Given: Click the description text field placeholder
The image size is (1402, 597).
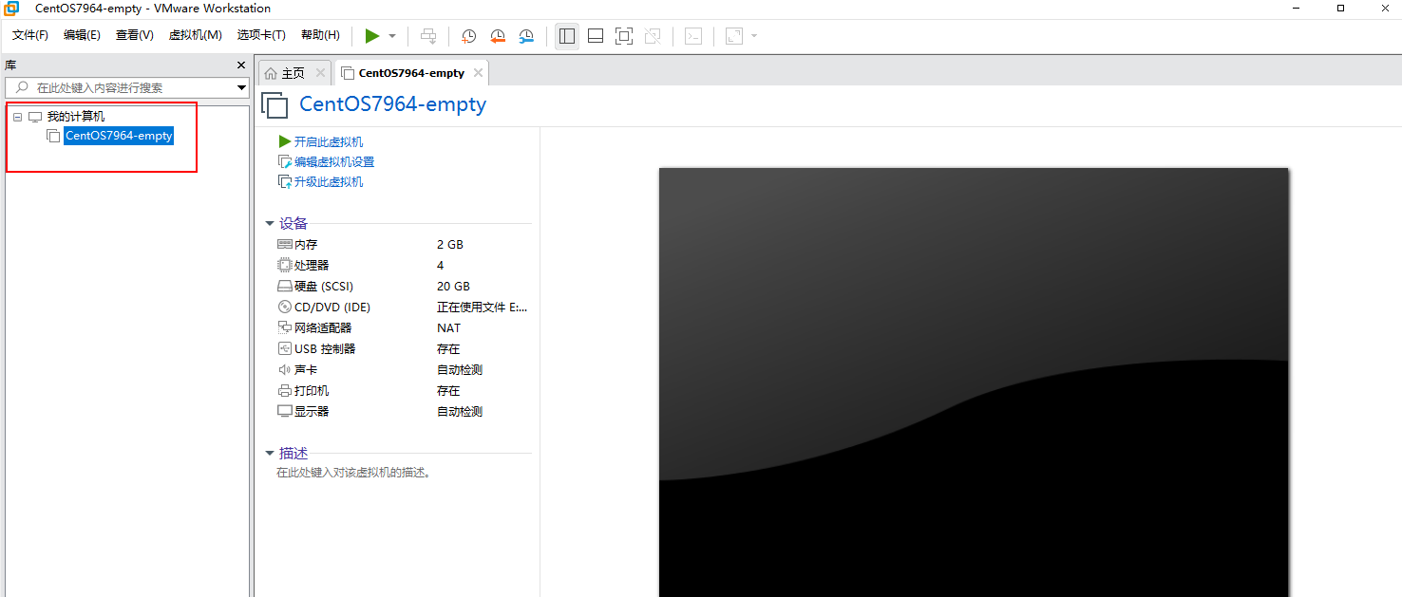Looking at the screenshot, I should [x=354, y=473].
